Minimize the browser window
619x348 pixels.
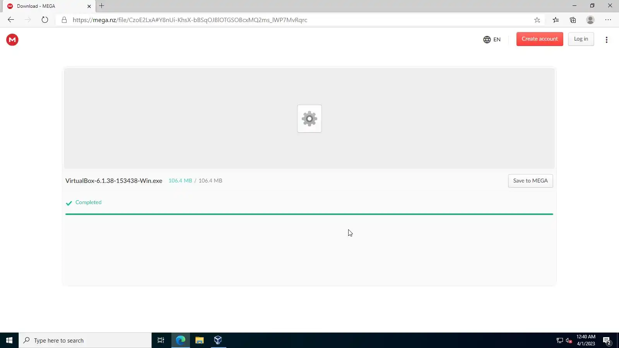click(574, 6)
